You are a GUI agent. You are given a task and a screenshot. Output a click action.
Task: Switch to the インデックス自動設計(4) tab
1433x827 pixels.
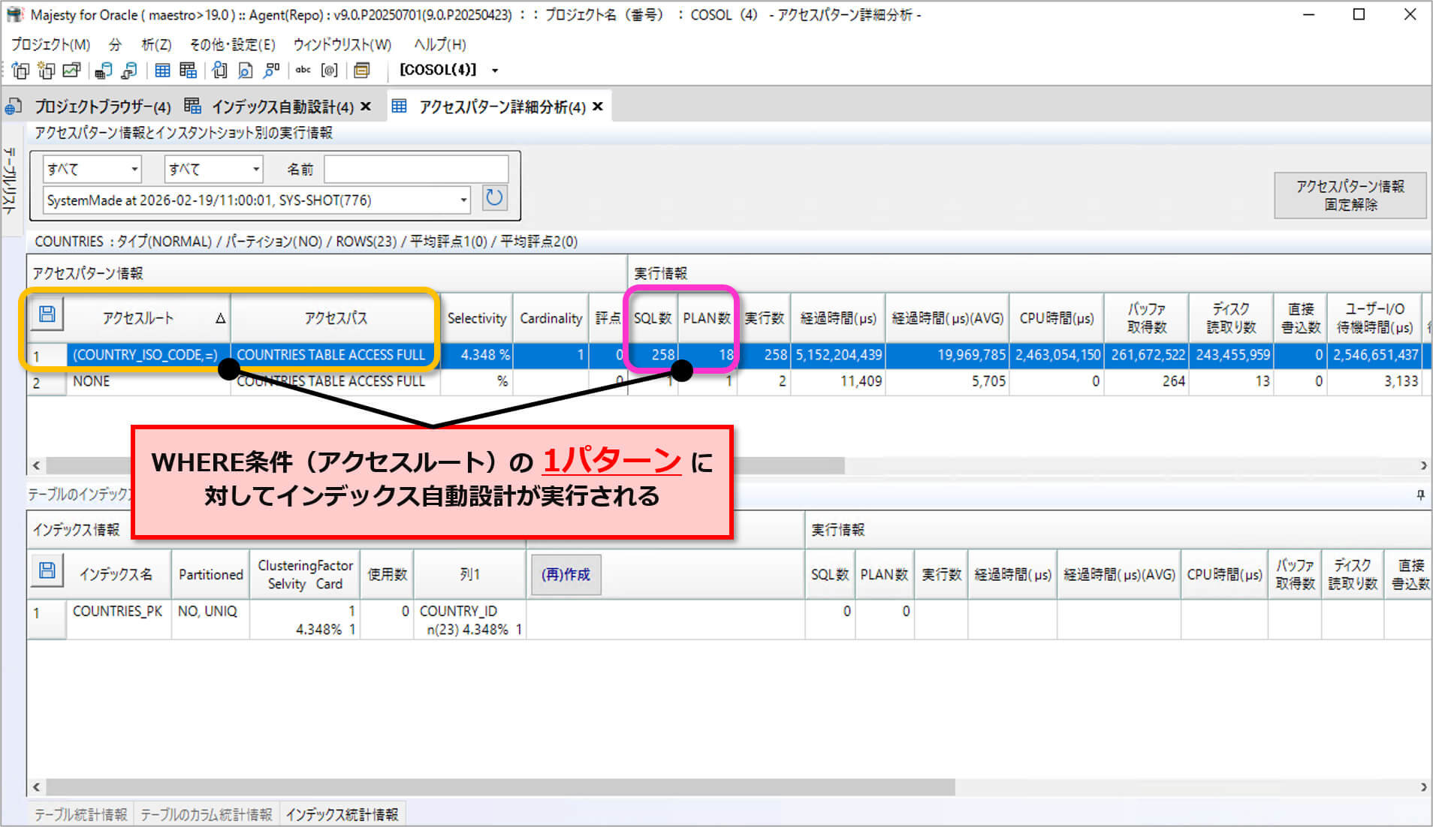[x=282, y=107]
